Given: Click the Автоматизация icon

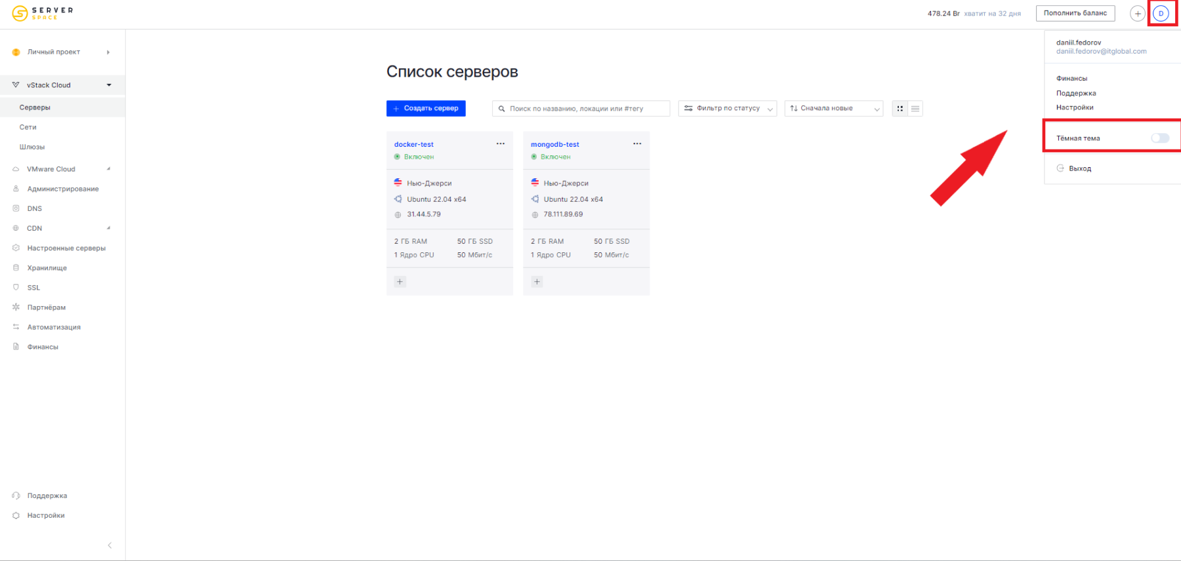Looking at the screenshot, I should 16,326.
